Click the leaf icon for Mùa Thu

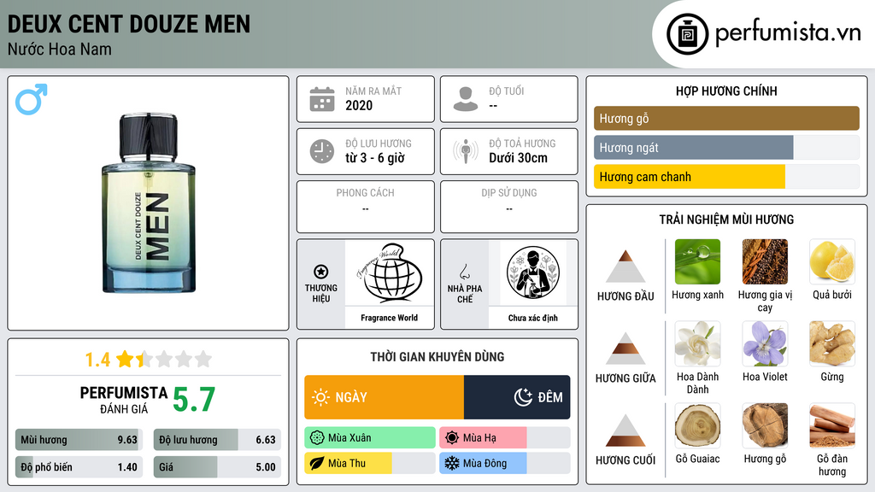[317, 464]
